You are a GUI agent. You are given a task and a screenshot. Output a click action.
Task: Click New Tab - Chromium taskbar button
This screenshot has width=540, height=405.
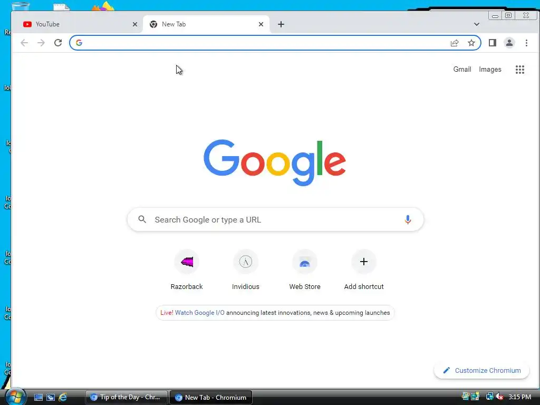[x=211, y=398]
